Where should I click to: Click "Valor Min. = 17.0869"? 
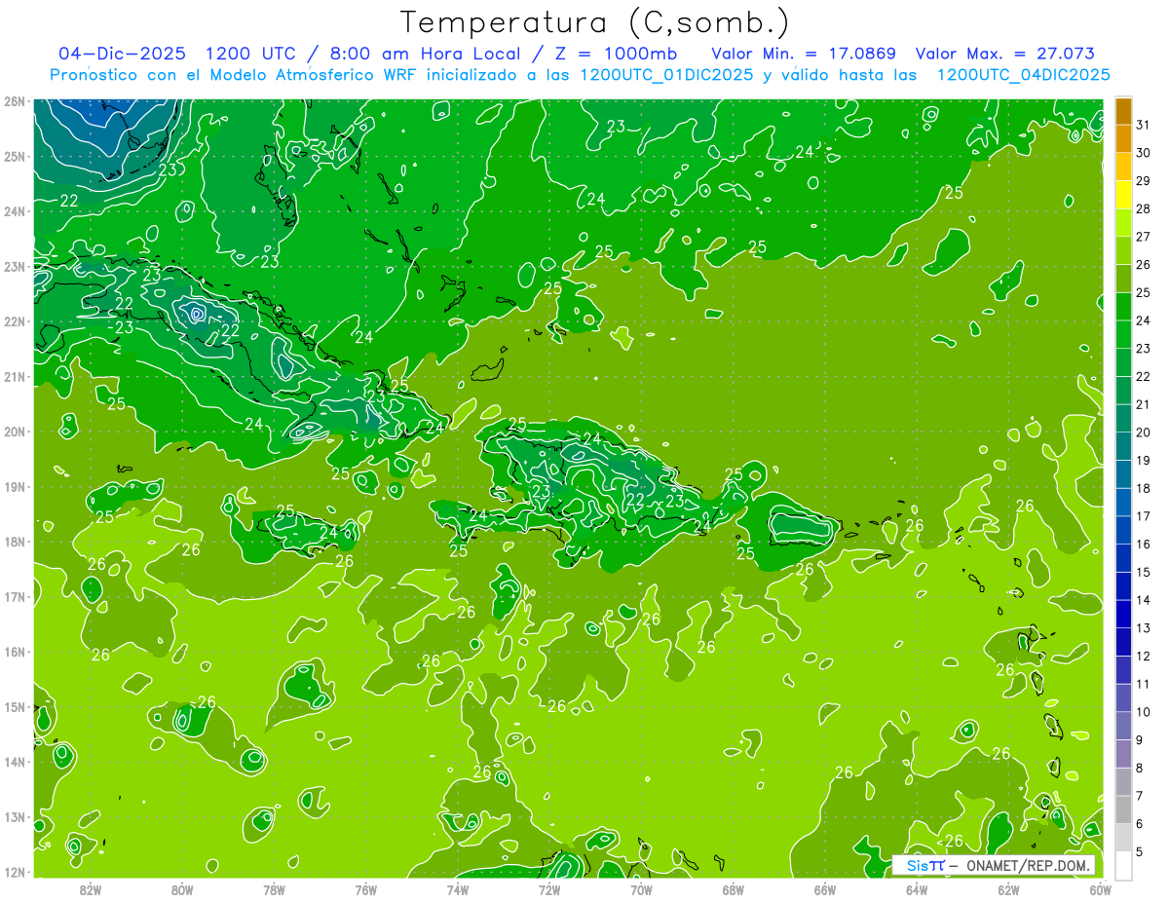pos(804,54)
